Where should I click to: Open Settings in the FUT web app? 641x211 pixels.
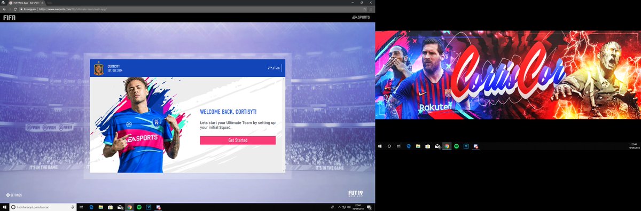pyautogui.click(x=14, y=195)
